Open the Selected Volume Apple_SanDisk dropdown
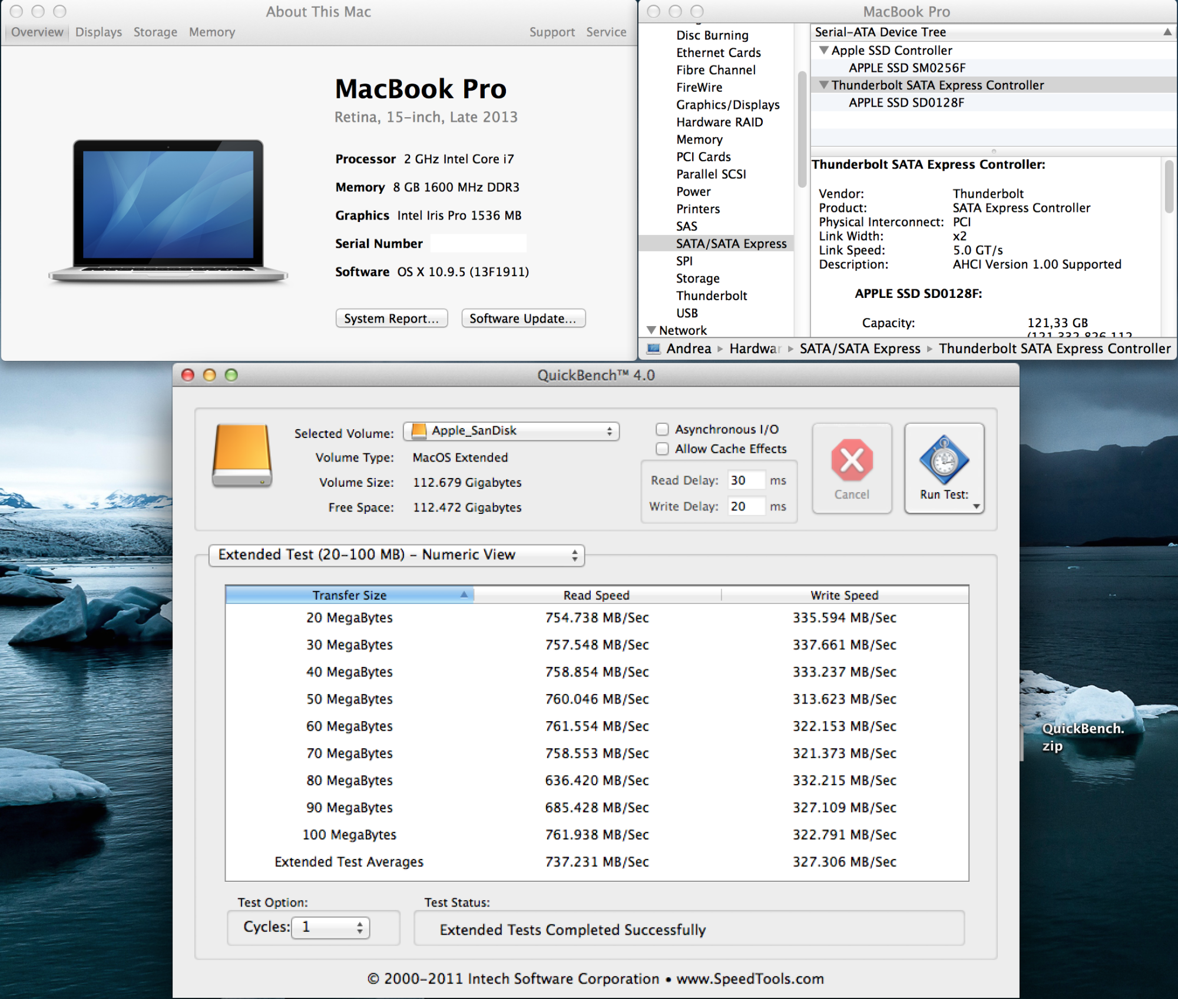Image resolution: width=1178 pixels, height=999 pixels. tap(511, 431)
